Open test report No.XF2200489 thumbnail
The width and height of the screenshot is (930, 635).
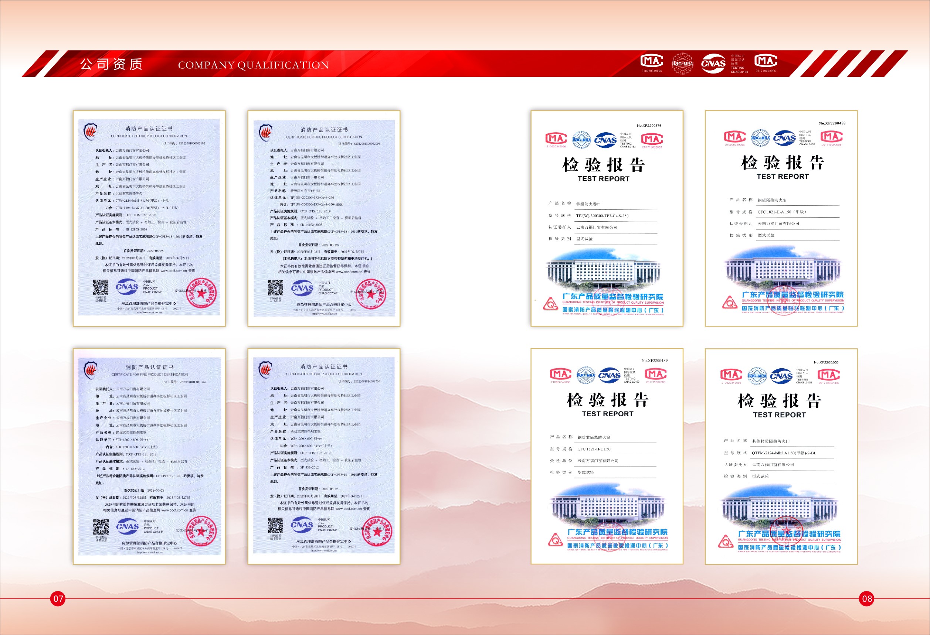(x=607, y=456)
